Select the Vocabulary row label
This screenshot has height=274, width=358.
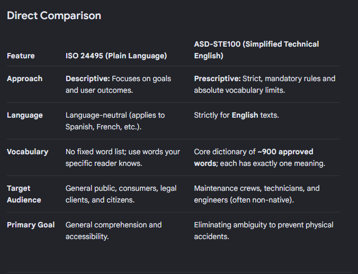tap(28, 152)
